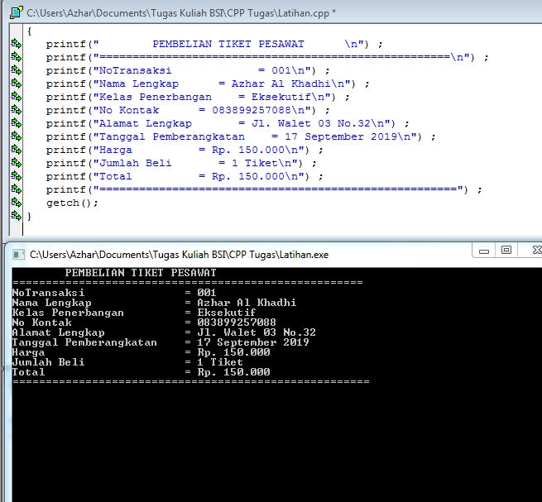Viewport: 542px width, 502px height.
Task: Click console icon in Latihan.exe title bar
Action: coord(19,255)
